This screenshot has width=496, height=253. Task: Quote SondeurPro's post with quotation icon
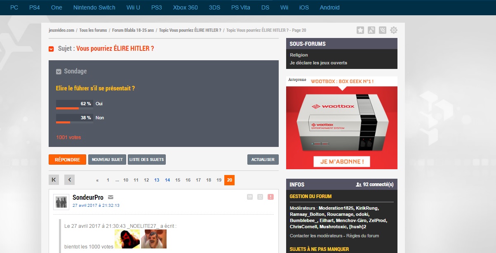tap(249, 197)
